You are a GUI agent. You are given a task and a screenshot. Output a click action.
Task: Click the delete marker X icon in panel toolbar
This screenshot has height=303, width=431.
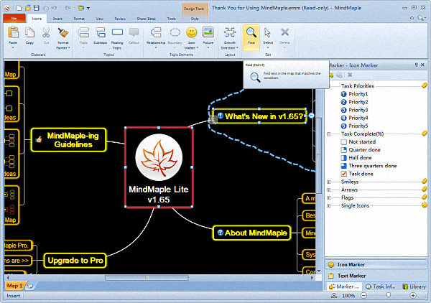coord(350,75)
